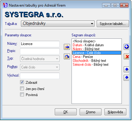The width and height of the screenshot is (132, 121).
Task: Move column down with blue down arrow
Action: coord(126,77)
